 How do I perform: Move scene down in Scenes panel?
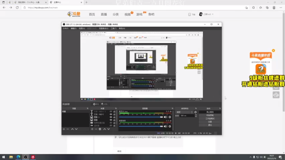pos(76,129)
